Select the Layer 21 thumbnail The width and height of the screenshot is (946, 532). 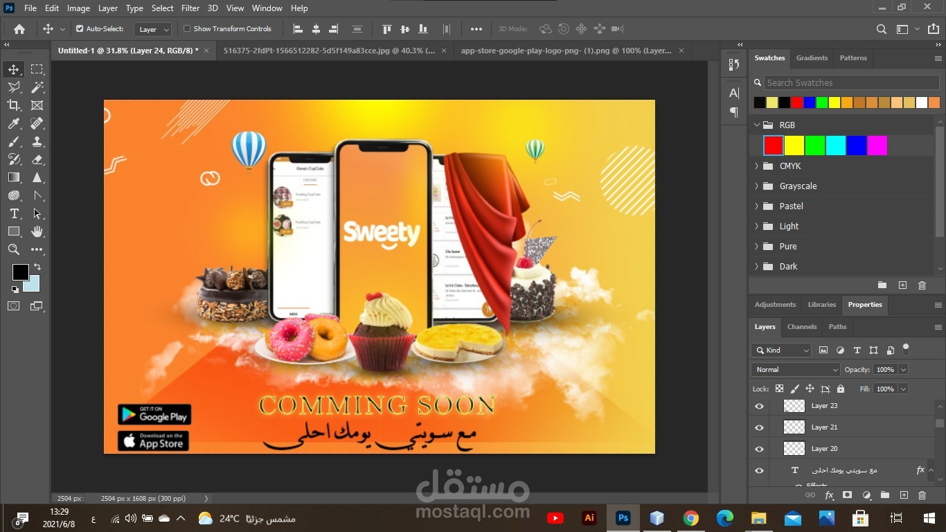point(794,427)
